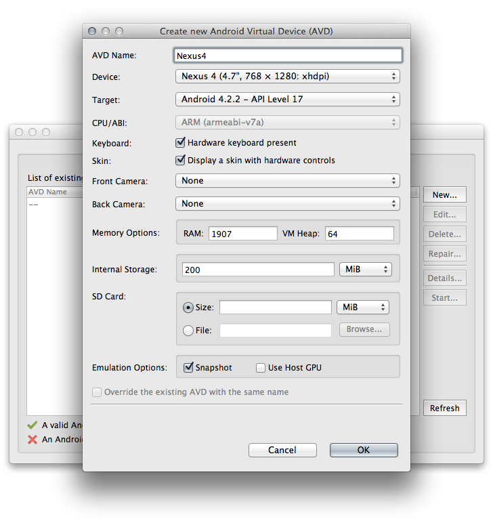Click the SD Card File path field

(x=276, y=330)
